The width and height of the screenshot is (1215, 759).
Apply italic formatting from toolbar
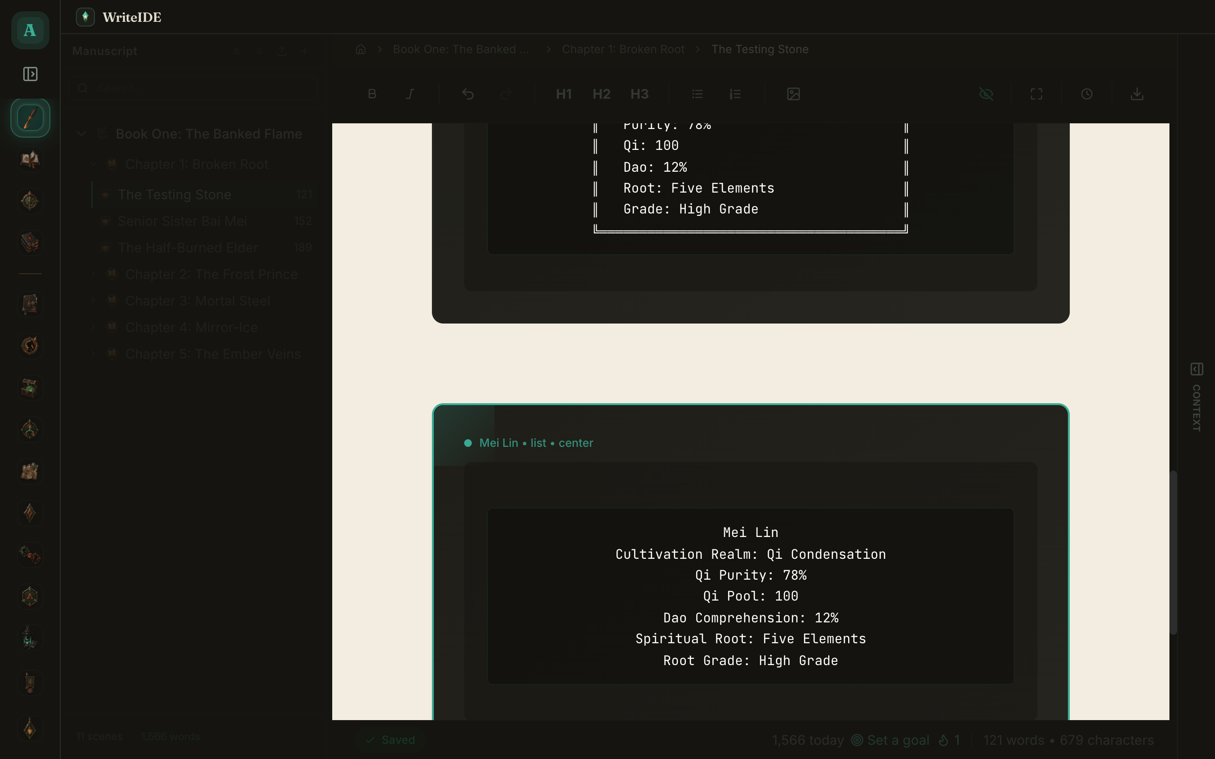pos(410,94)
